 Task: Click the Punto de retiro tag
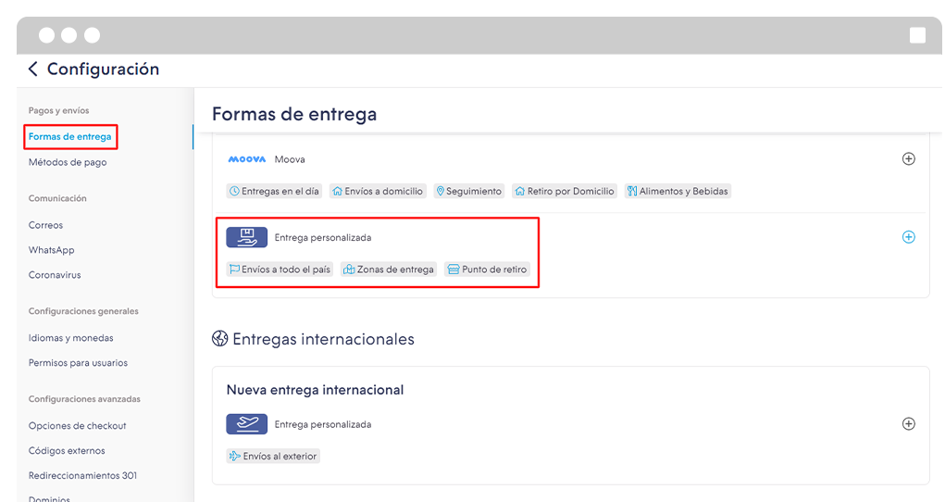click(x=487, y=270)
